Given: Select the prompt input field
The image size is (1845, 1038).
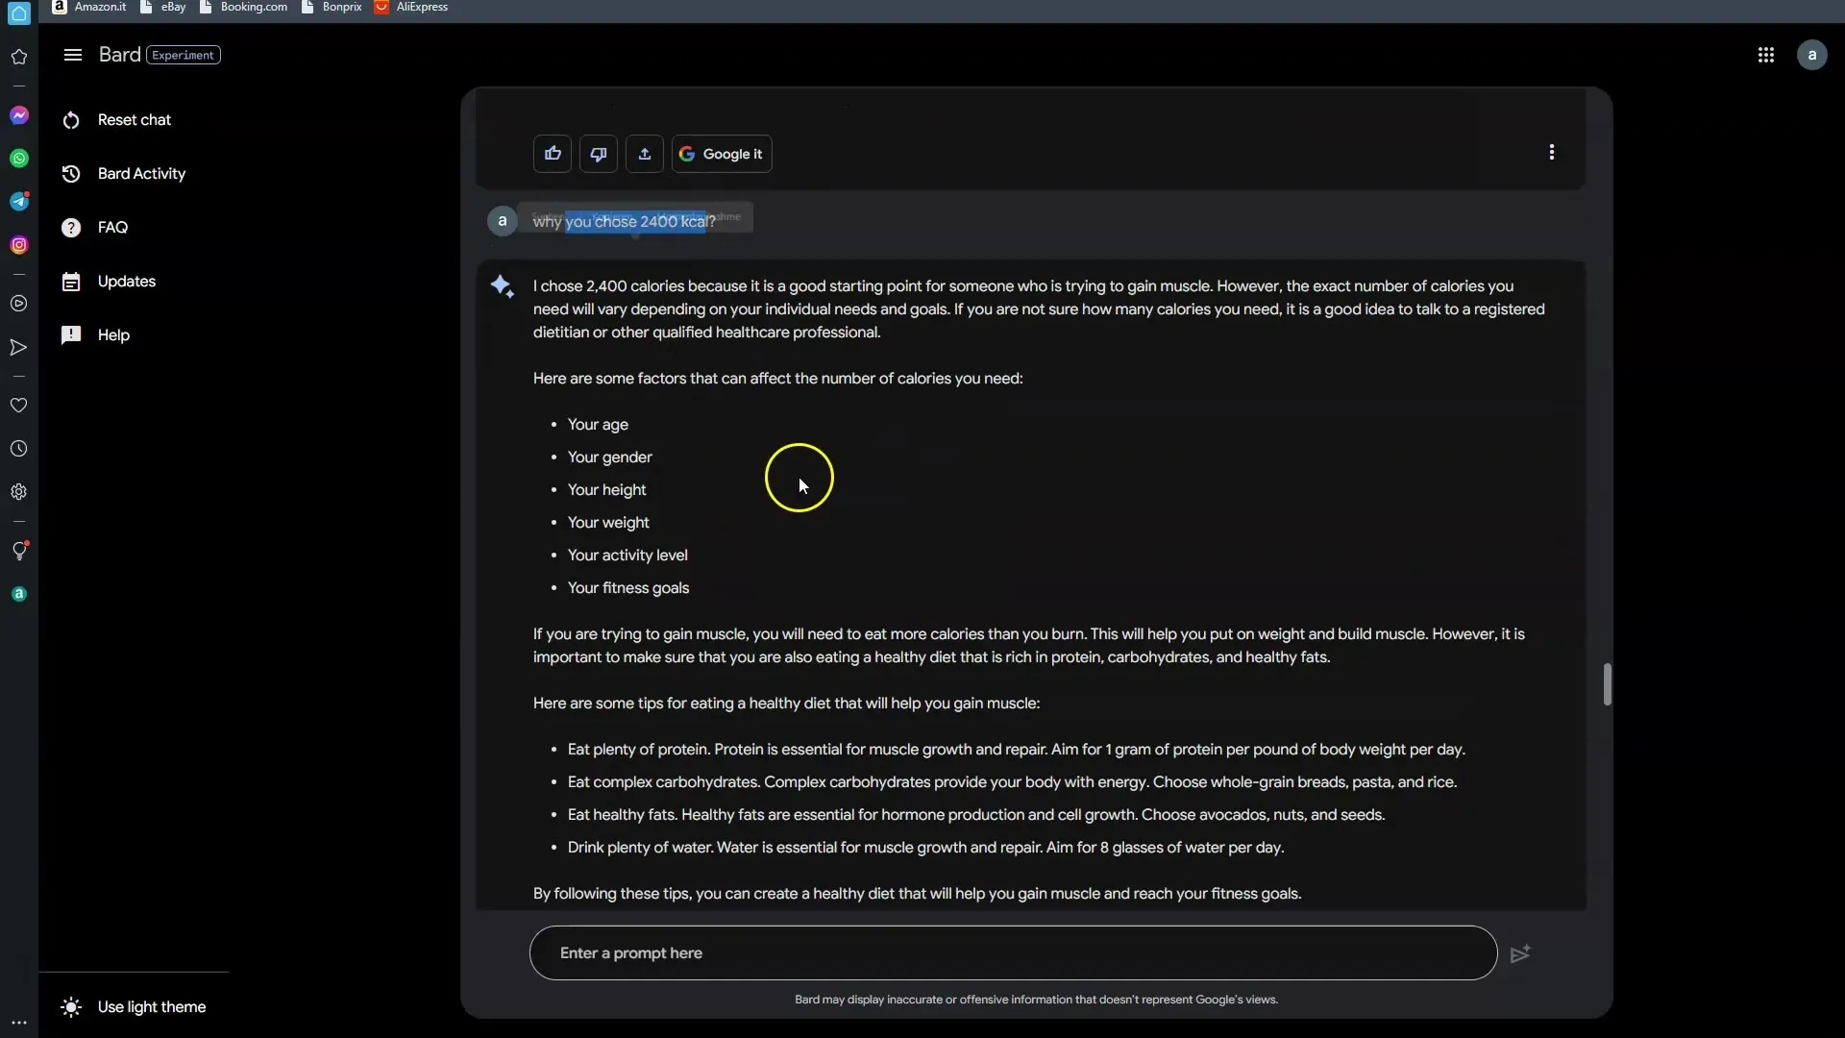Looking at the screenshot, I should pos(1014,951).
